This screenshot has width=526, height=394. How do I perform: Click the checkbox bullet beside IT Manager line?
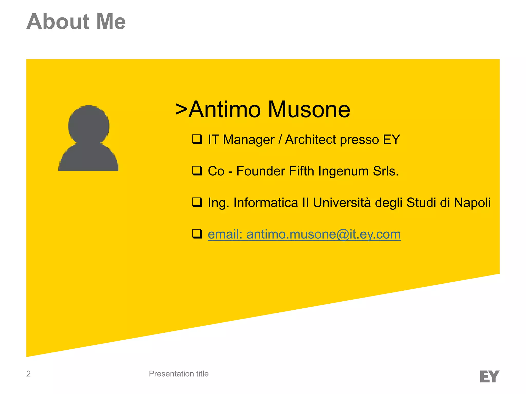click(x=197, y=139)
